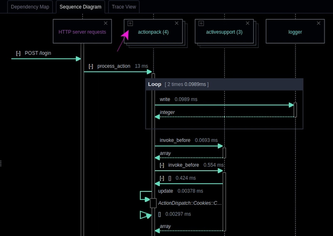This screenshot has width=333, height=236.
Task: Open the Trace View tab
Action: tap(124, 7)
